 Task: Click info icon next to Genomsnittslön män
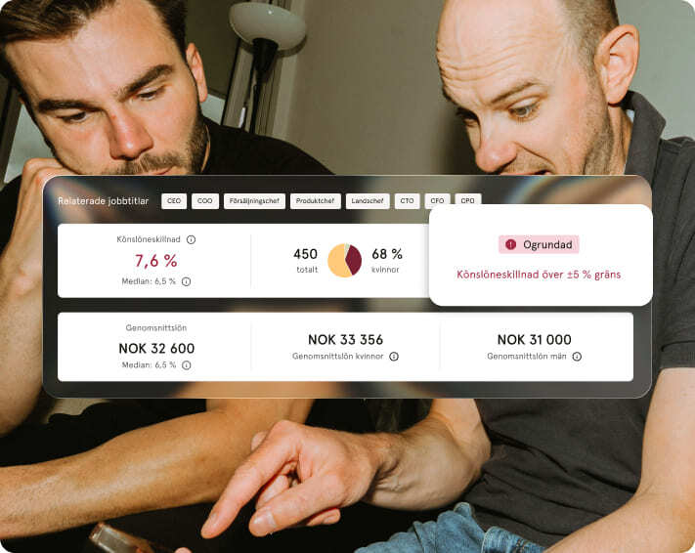point(577,357)
